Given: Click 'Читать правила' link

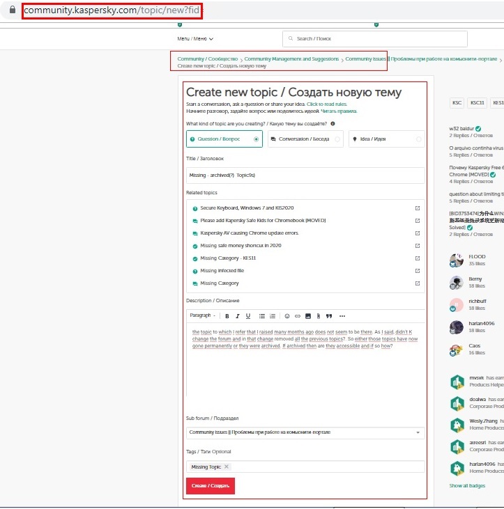Looking at the screenshot, I should point(339,111).
